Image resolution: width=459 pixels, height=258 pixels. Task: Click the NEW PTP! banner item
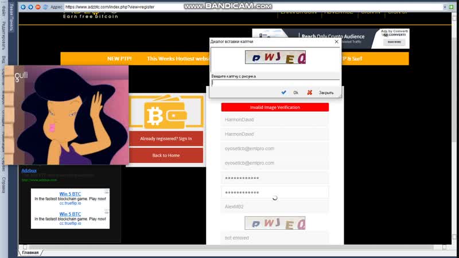point(119,58)
